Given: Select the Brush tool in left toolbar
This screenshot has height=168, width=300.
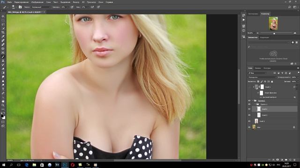Looking at the screenshot, I should click(3, 56).
